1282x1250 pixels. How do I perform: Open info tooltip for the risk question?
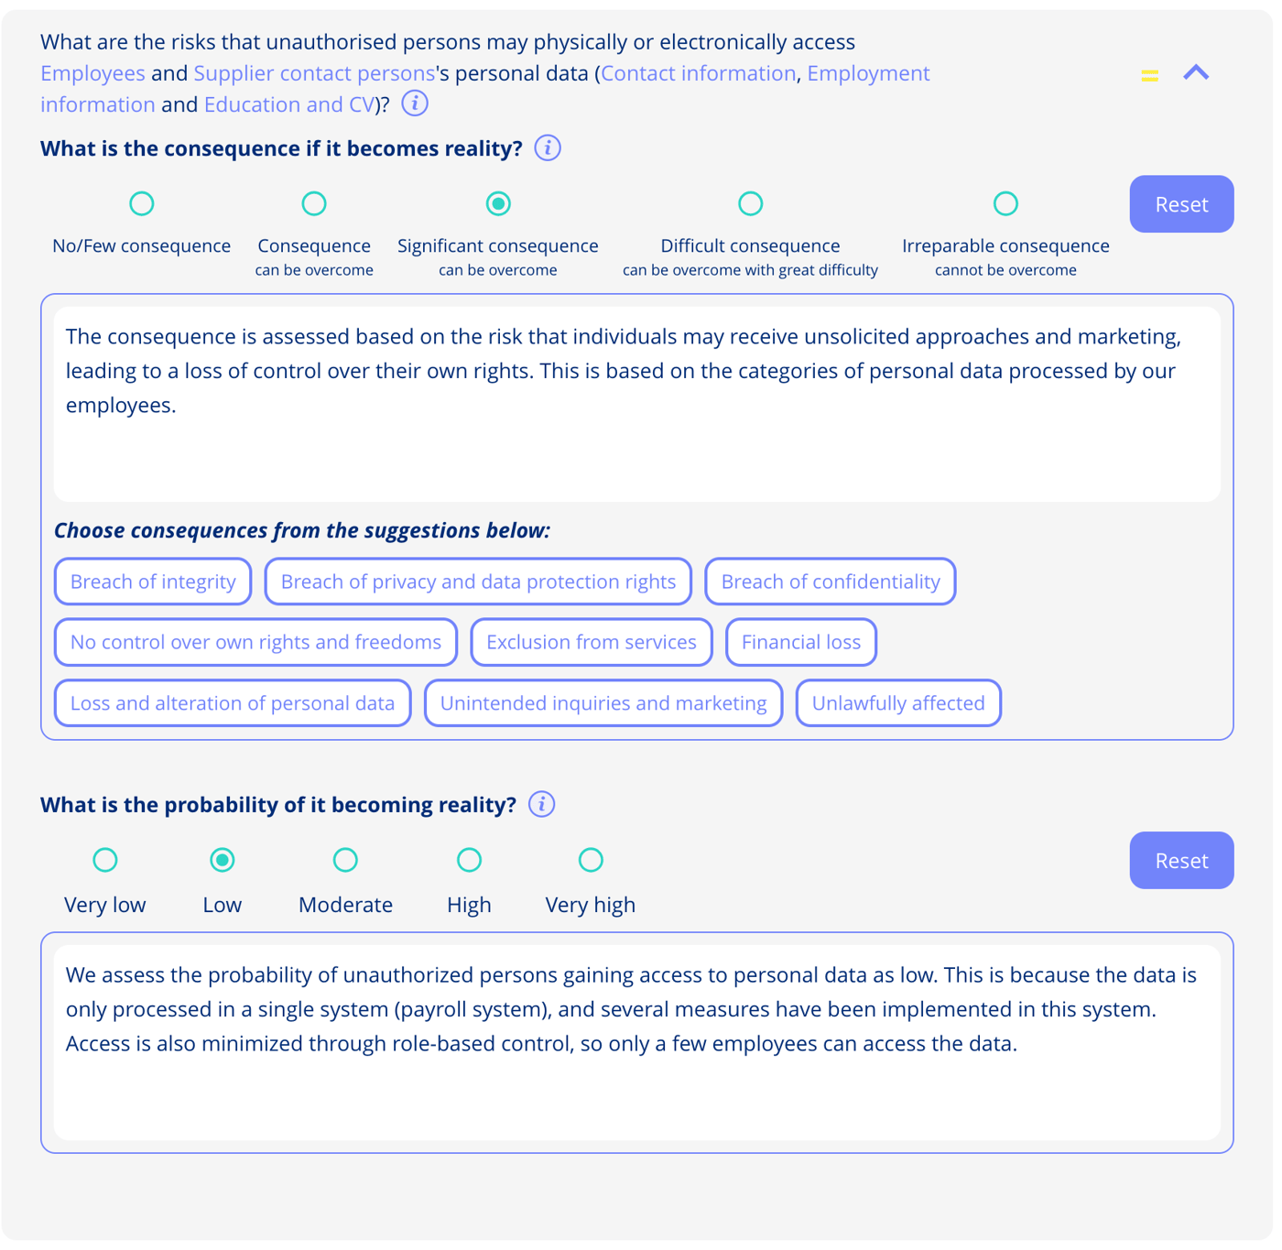pos(415,103)
